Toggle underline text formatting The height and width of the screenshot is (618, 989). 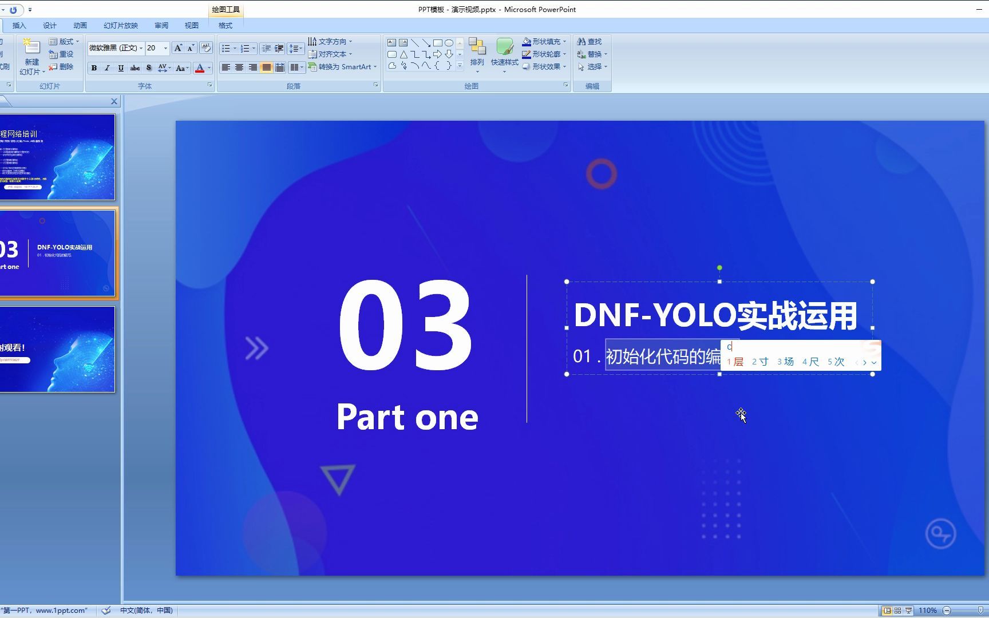121,68
